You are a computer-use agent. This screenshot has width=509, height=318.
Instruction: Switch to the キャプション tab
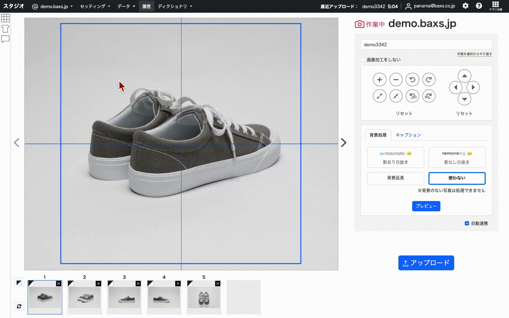[408, 135]
